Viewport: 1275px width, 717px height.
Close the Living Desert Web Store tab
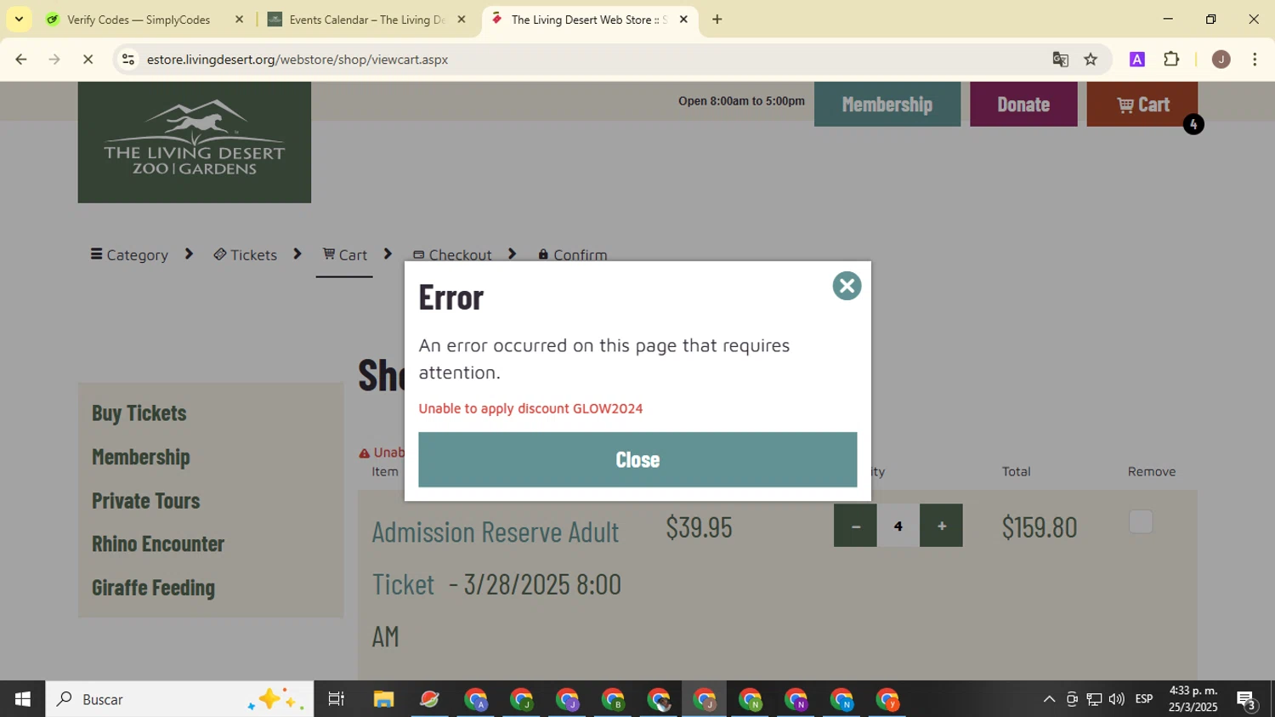tap(683, 20)
